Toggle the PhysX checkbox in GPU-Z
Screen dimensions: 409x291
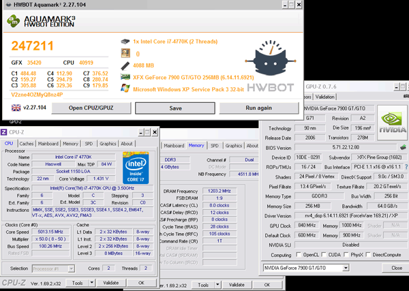pos(346,254)
